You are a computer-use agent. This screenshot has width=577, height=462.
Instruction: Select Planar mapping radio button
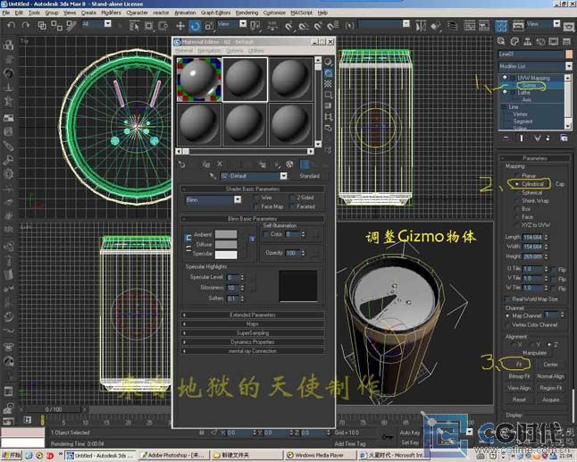pos(517,176)
